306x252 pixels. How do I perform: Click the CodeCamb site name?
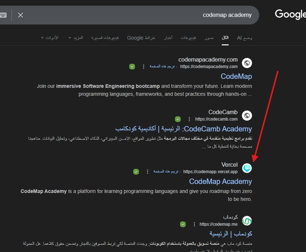tap(223, 112)
